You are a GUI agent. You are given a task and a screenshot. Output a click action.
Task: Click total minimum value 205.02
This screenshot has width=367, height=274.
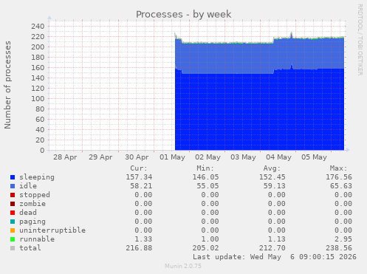click(205, 248)
